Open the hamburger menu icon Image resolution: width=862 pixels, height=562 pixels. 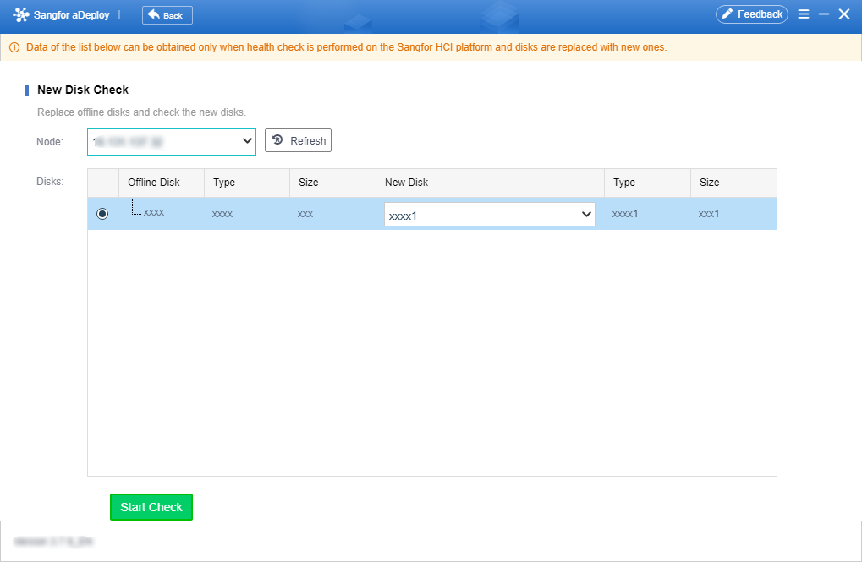coord(803,14)
